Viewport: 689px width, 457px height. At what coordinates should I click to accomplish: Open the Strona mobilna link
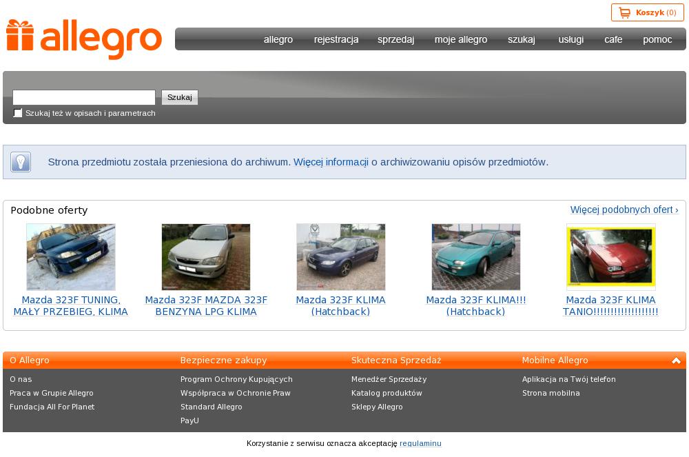(551, 394)
